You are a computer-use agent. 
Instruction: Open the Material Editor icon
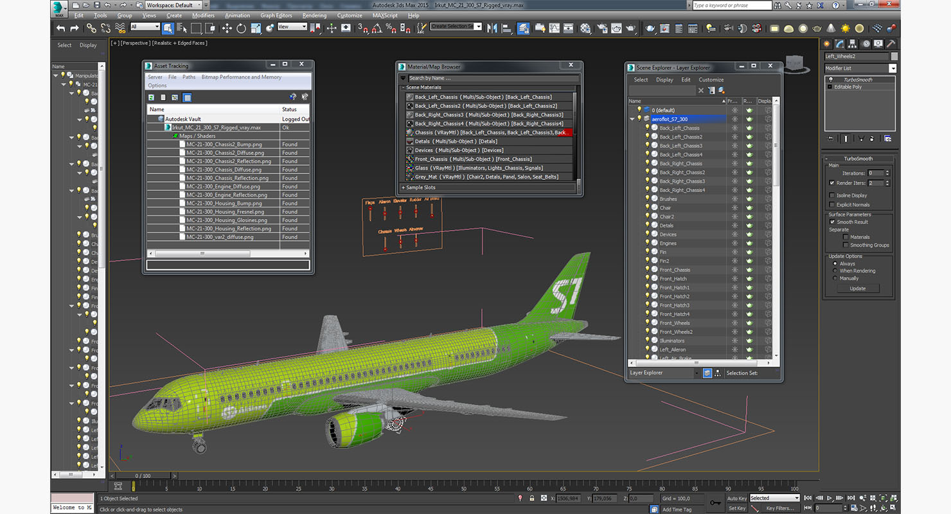[585, 28]
